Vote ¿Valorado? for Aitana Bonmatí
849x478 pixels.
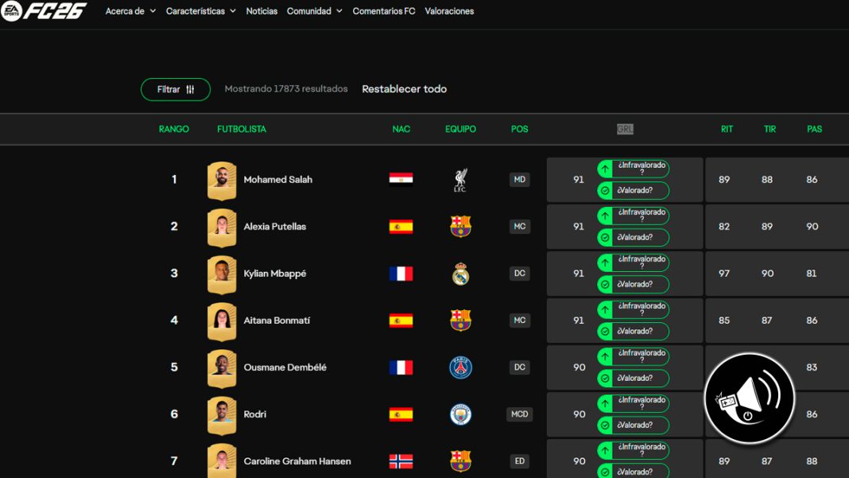[x=633, y=331]
